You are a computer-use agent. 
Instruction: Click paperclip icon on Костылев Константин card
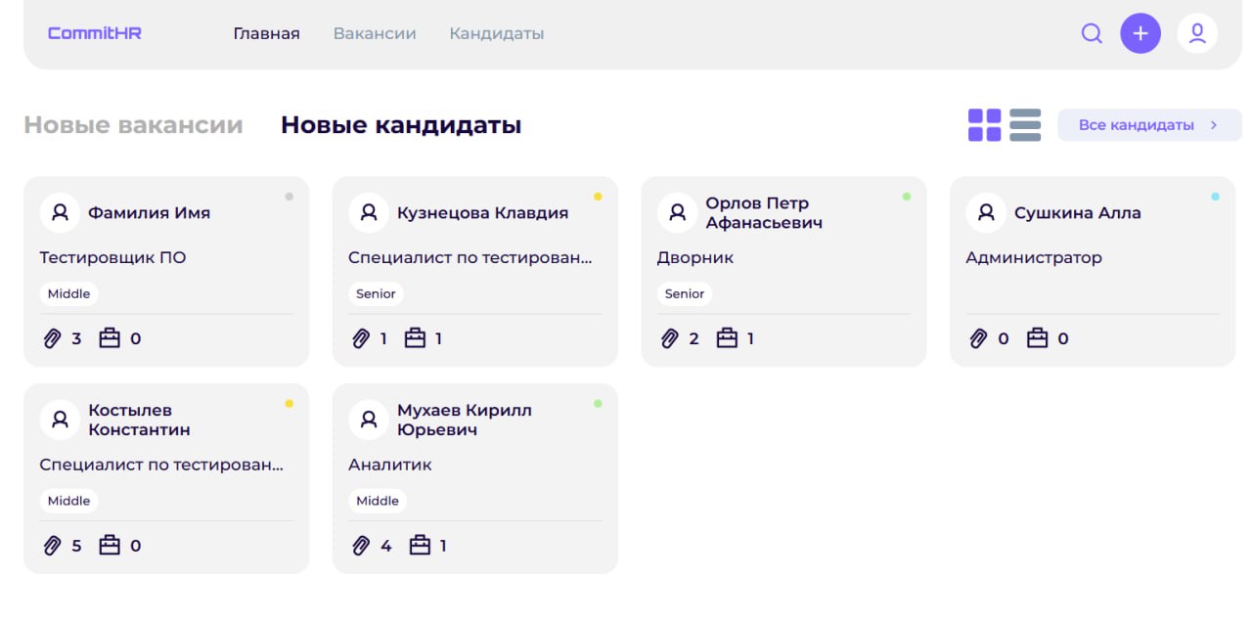(x=53, y=546)
